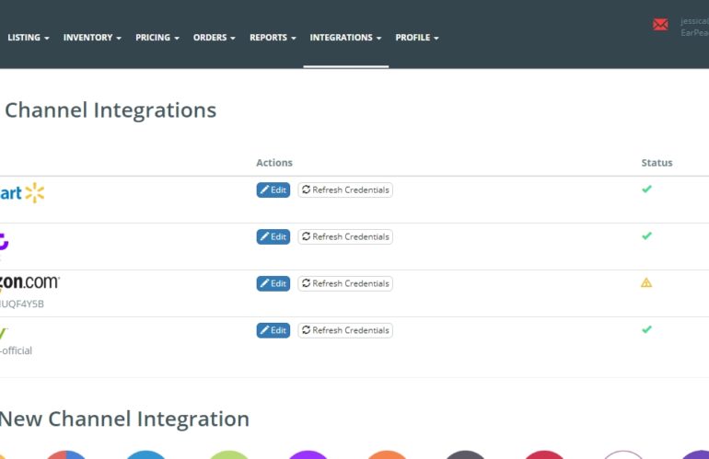Click the yellow warning status icon

click(646, 283)
